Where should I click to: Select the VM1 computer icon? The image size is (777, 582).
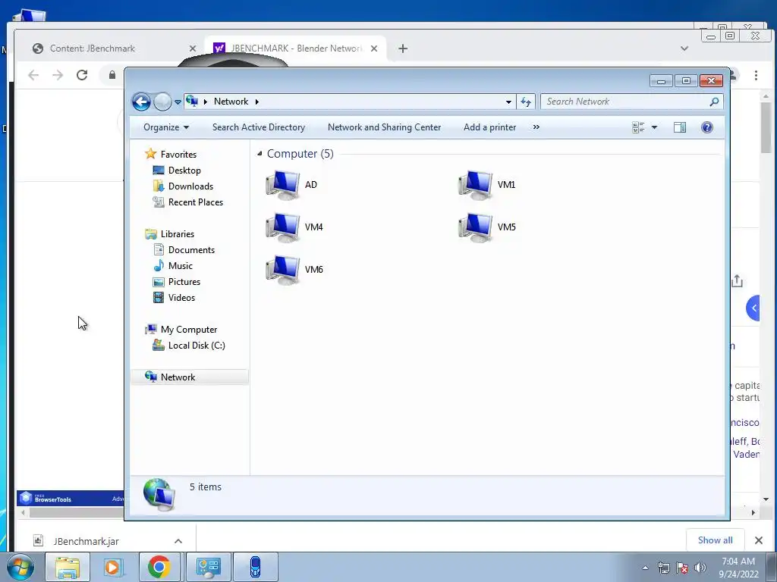[476, 185]
